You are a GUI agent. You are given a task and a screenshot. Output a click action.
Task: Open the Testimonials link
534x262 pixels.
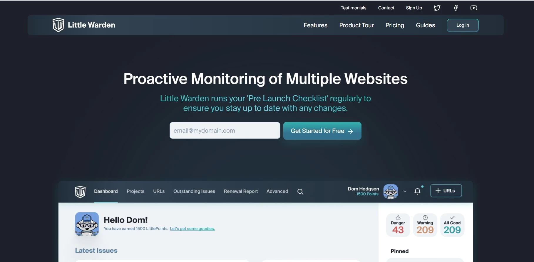353,8
